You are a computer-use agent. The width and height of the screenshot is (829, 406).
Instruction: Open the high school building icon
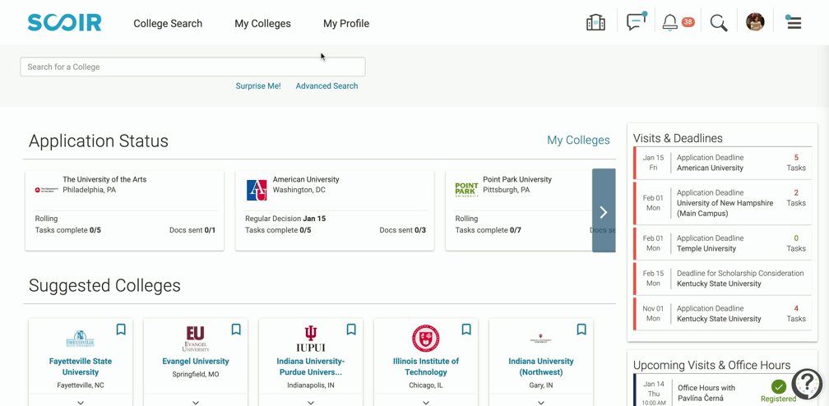(x=595, y=23)
